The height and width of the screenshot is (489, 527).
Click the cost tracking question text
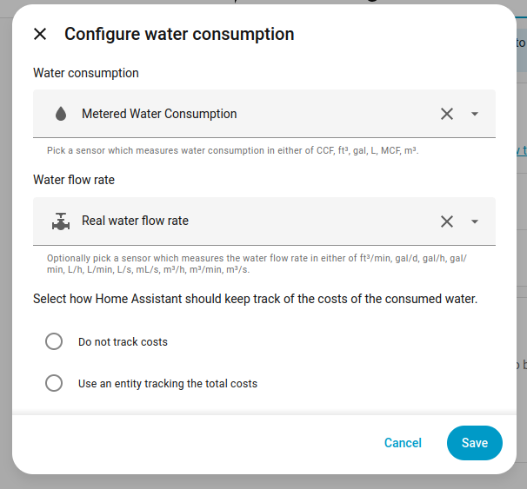(256, 299)
